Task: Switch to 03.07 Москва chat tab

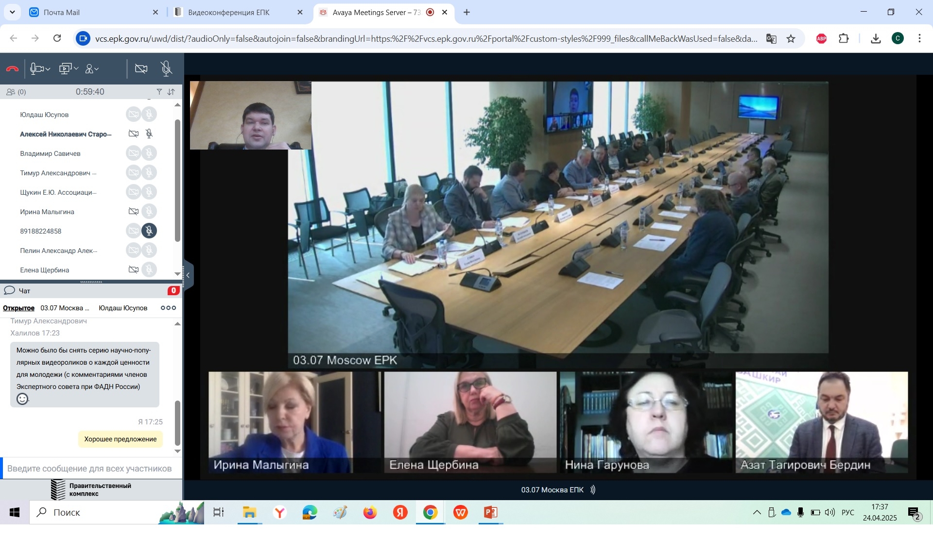Action: click(65, 308)
